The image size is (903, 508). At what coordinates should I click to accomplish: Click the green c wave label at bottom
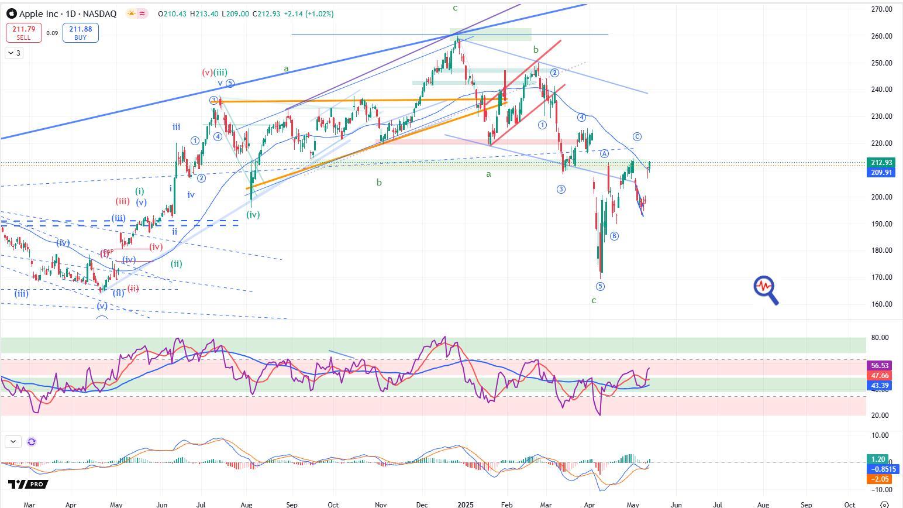tap(594, 301)
